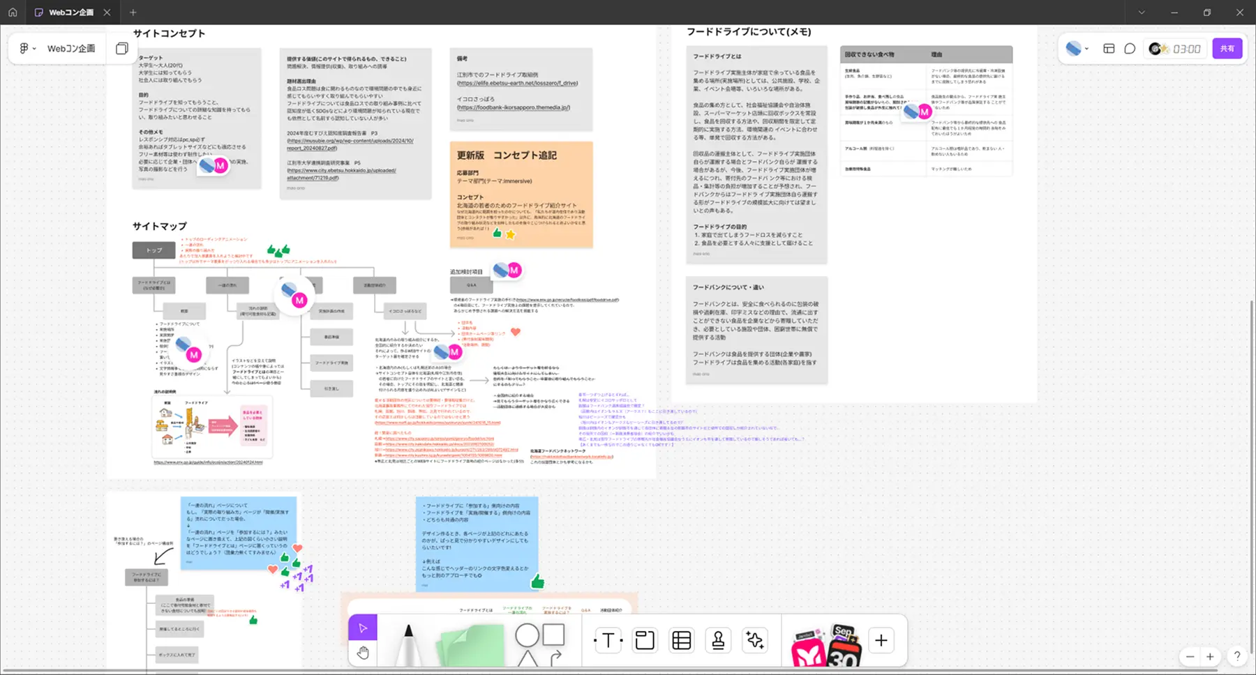1256x675 pixels.
Task: Open the Stamp tool
Action: coord(718,640)
